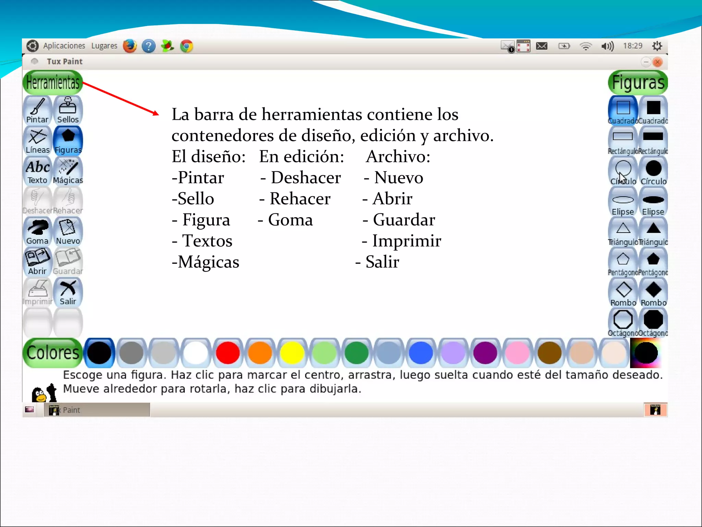Close the Tux Paint window
The image size is (702, 527).
click(657, 62)
